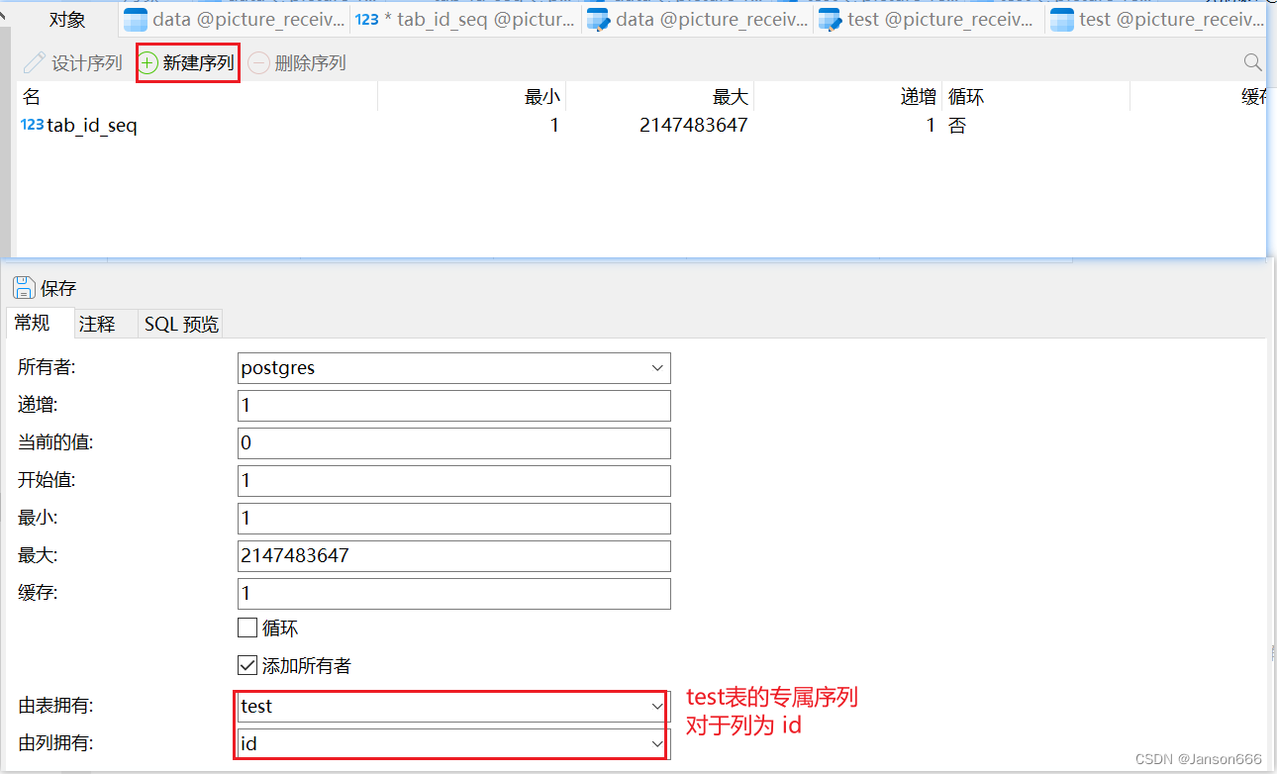Click the 2147483647 cell in sequence list
Viewport: 1277px width, 774px height.
(693, 126)
